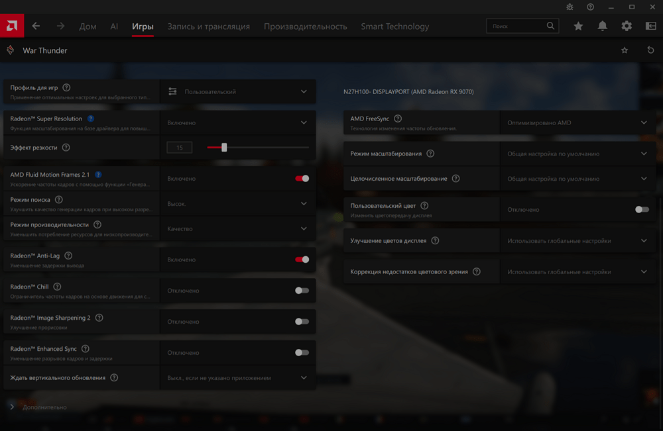This screenshot has width=663, height=431.
Task: Open AMD FreeSync dropdown
Action: click(577, 123)
